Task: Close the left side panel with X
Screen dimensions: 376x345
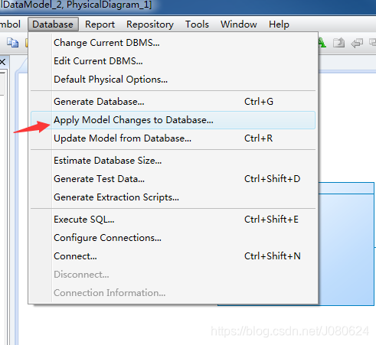Action: click(x=2, y=62)
